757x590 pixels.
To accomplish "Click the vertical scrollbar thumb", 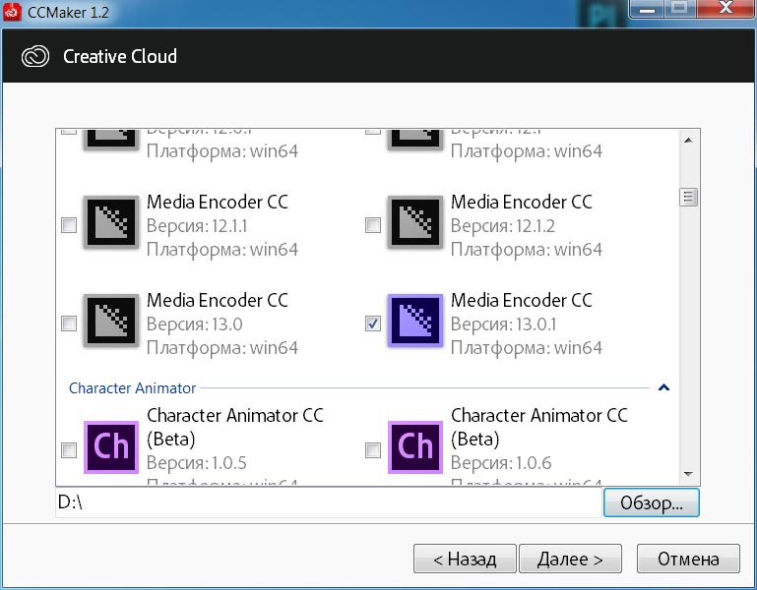I will [x=688, y=197].
